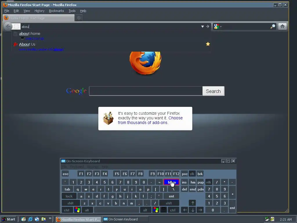The image size is (297, 223).
Task: Toggle the lock (caps lock) key
Action: coord(69,196)
